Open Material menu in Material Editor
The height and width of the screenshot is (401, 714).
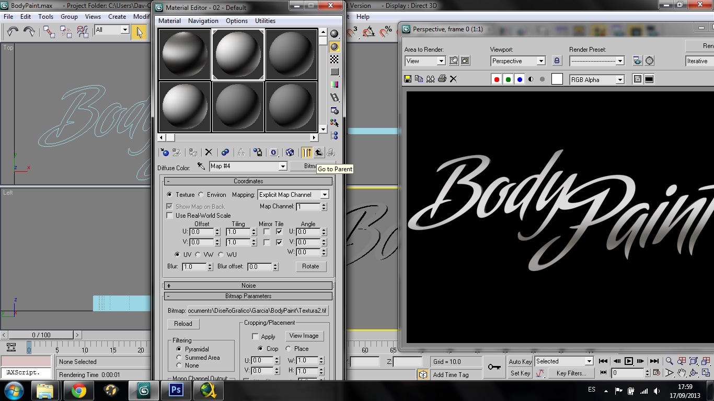coord(169,21)
